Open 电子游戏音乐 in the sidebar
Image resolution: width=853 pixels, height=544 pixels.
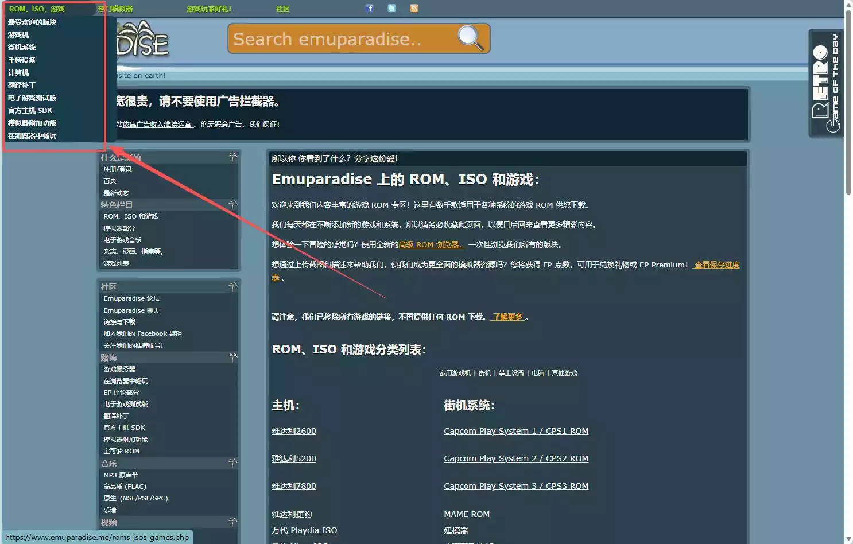tap(122, 240)
